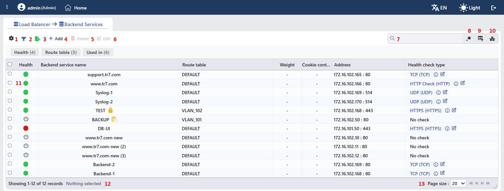Open info icon for support.tr7.com health check

pyautogui.click(x=436, y=75)
